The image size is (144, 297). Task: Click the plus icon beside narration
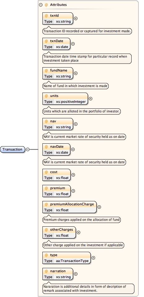tap(76, 274)
